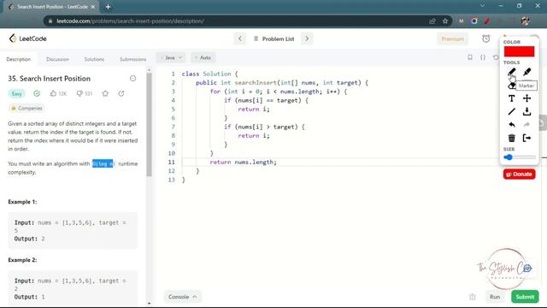Go to the previous problem
The image size is (547, 308).
tap(239, 38)
